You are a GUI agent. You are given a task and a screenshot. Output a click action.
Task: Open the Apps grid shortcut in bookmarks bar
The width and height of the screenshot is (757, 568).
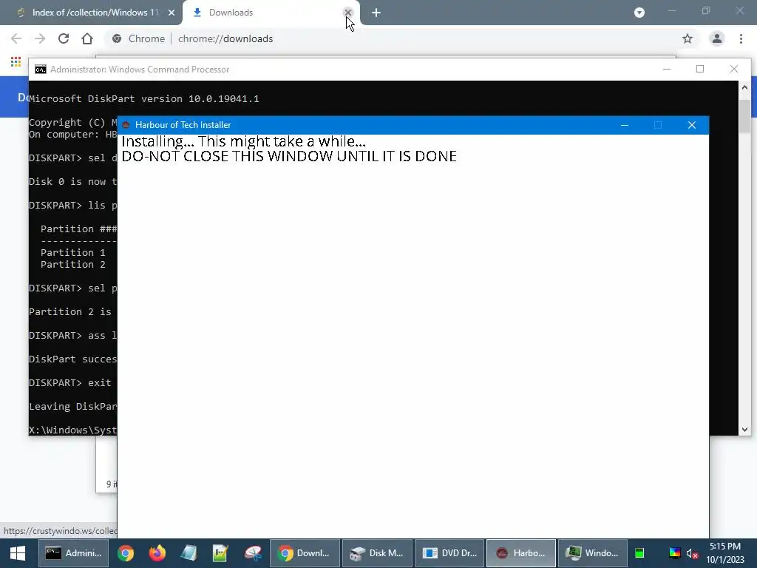(16, 61)
